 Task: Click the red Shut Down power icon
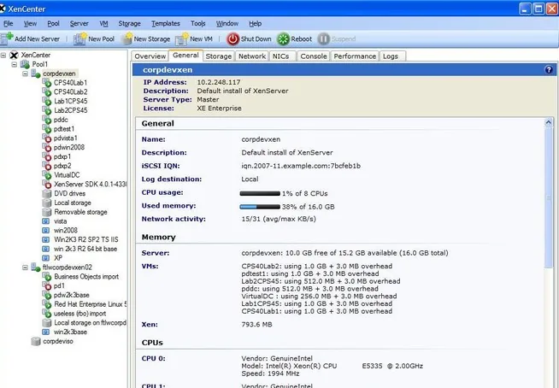[x=232, y=38]
